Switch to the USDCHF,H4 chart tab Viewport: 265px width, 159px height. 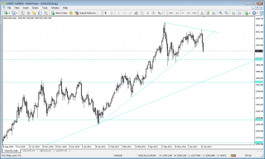tap(29, 151)
